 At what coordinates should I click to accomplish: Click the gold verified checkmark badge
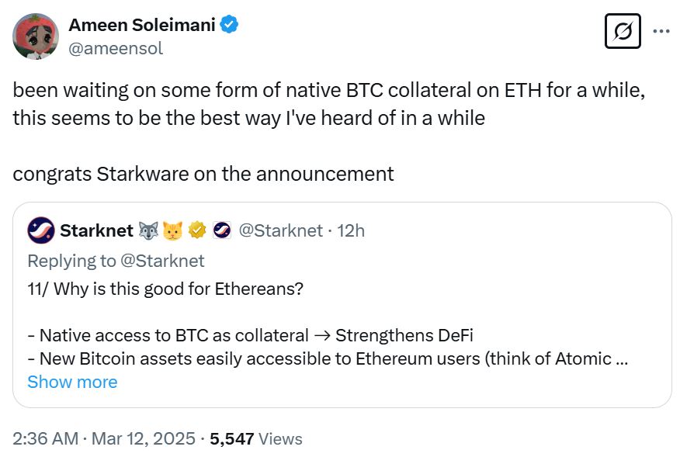tap(197, 230)
